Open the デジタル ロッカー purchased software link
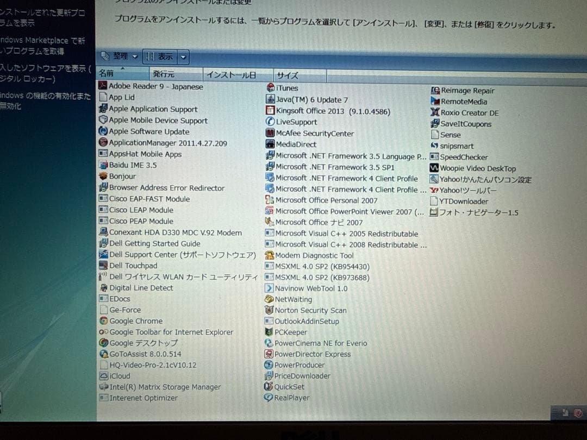Screen dimensions: 587x440 (x=45, y=73)
